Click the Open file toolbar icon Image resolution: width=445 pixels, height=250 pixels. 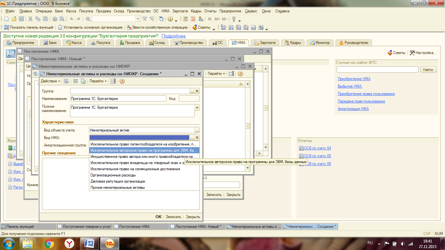pos(14,19)
